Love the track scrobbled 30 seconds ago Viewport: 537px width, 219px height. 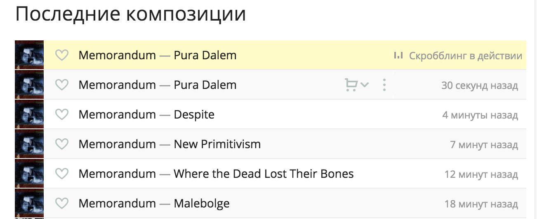[x=61, y=85]
